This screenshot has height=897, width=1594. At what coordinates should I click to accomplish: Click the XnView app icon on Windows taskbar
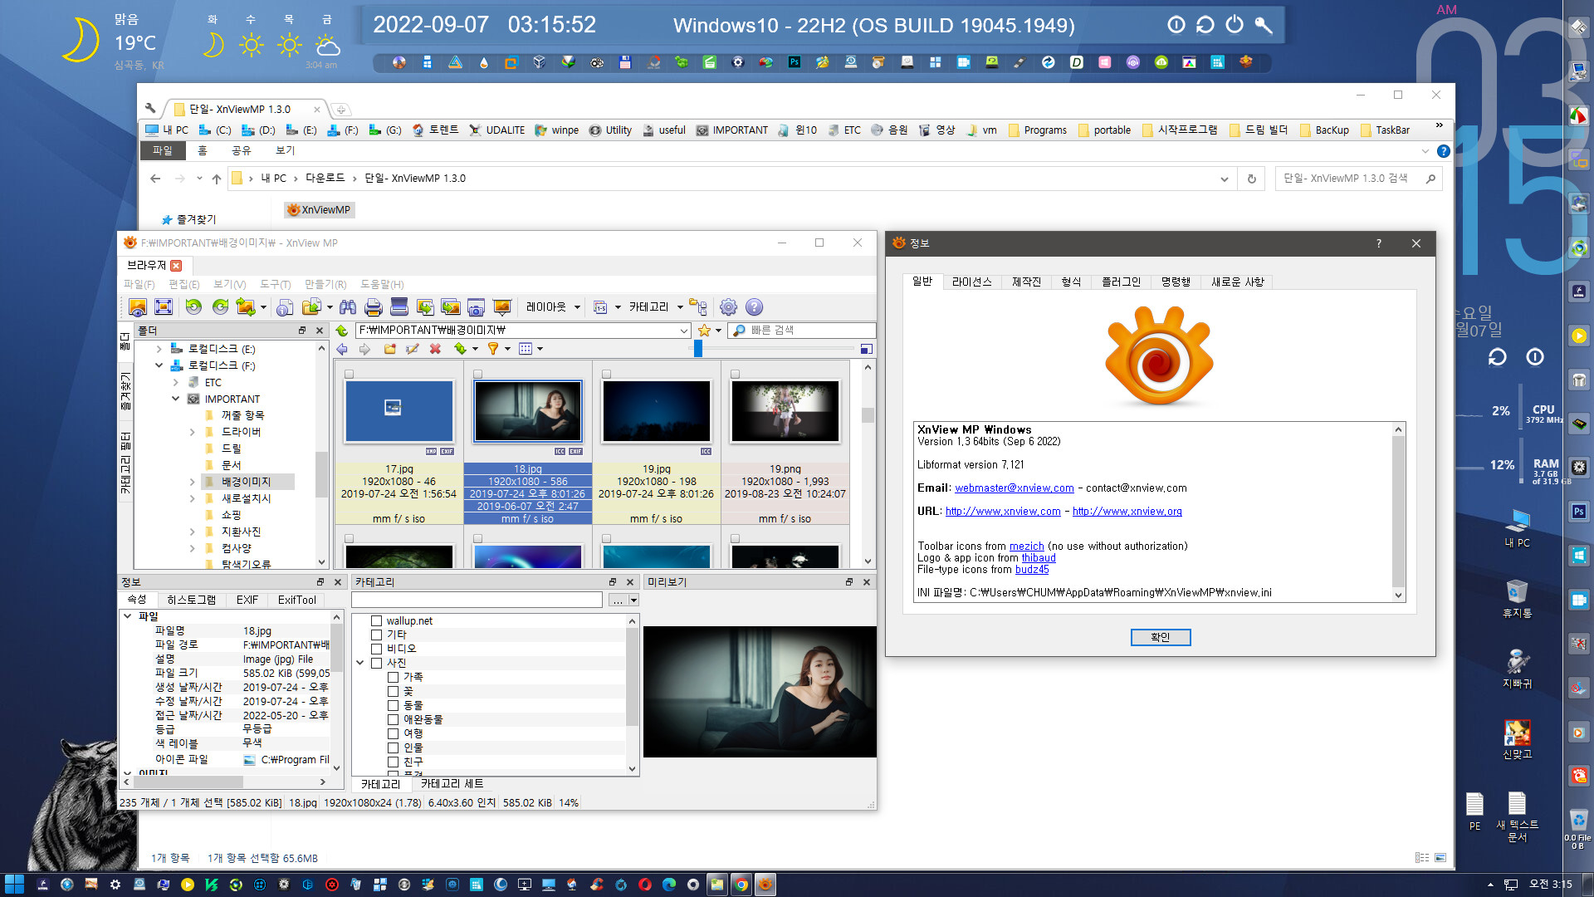[765, 885]
